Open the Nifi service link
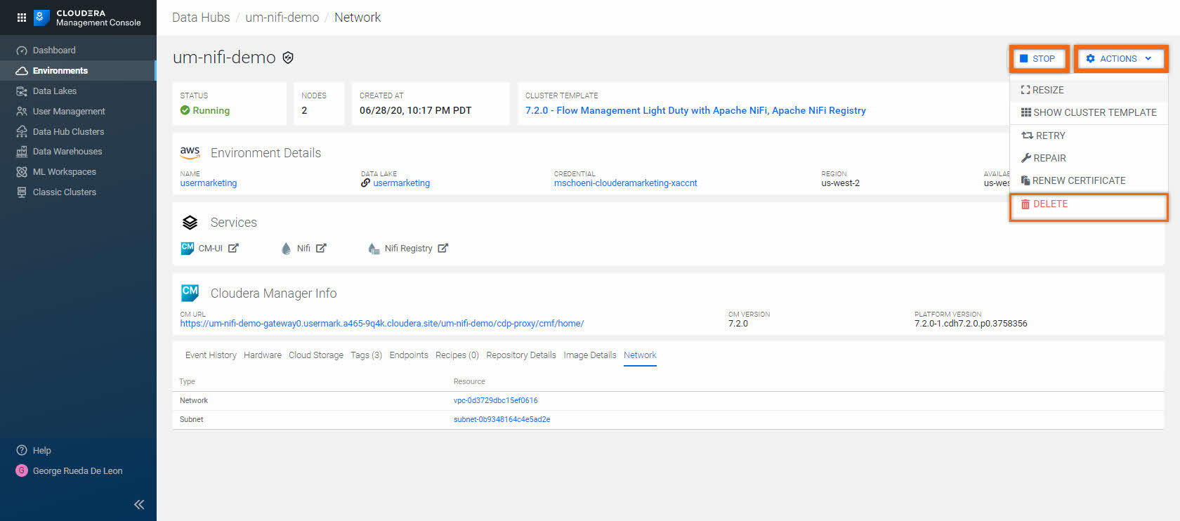Image resolution: width=1180 pixels, height=521 pixels. click(x=303, y=249)
